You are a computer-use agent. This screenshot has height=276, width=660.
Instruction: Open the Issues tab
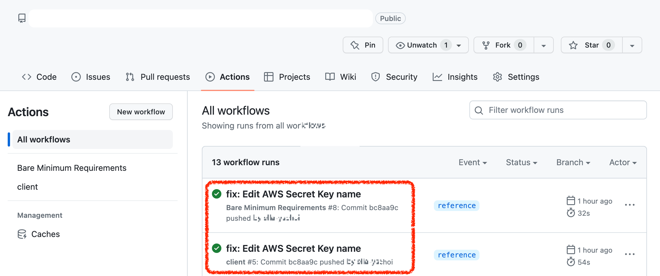[91, 77]
